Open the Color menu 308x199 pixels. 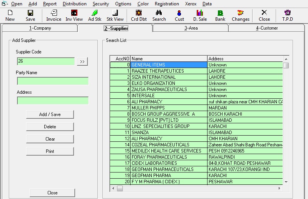(143, 4)
